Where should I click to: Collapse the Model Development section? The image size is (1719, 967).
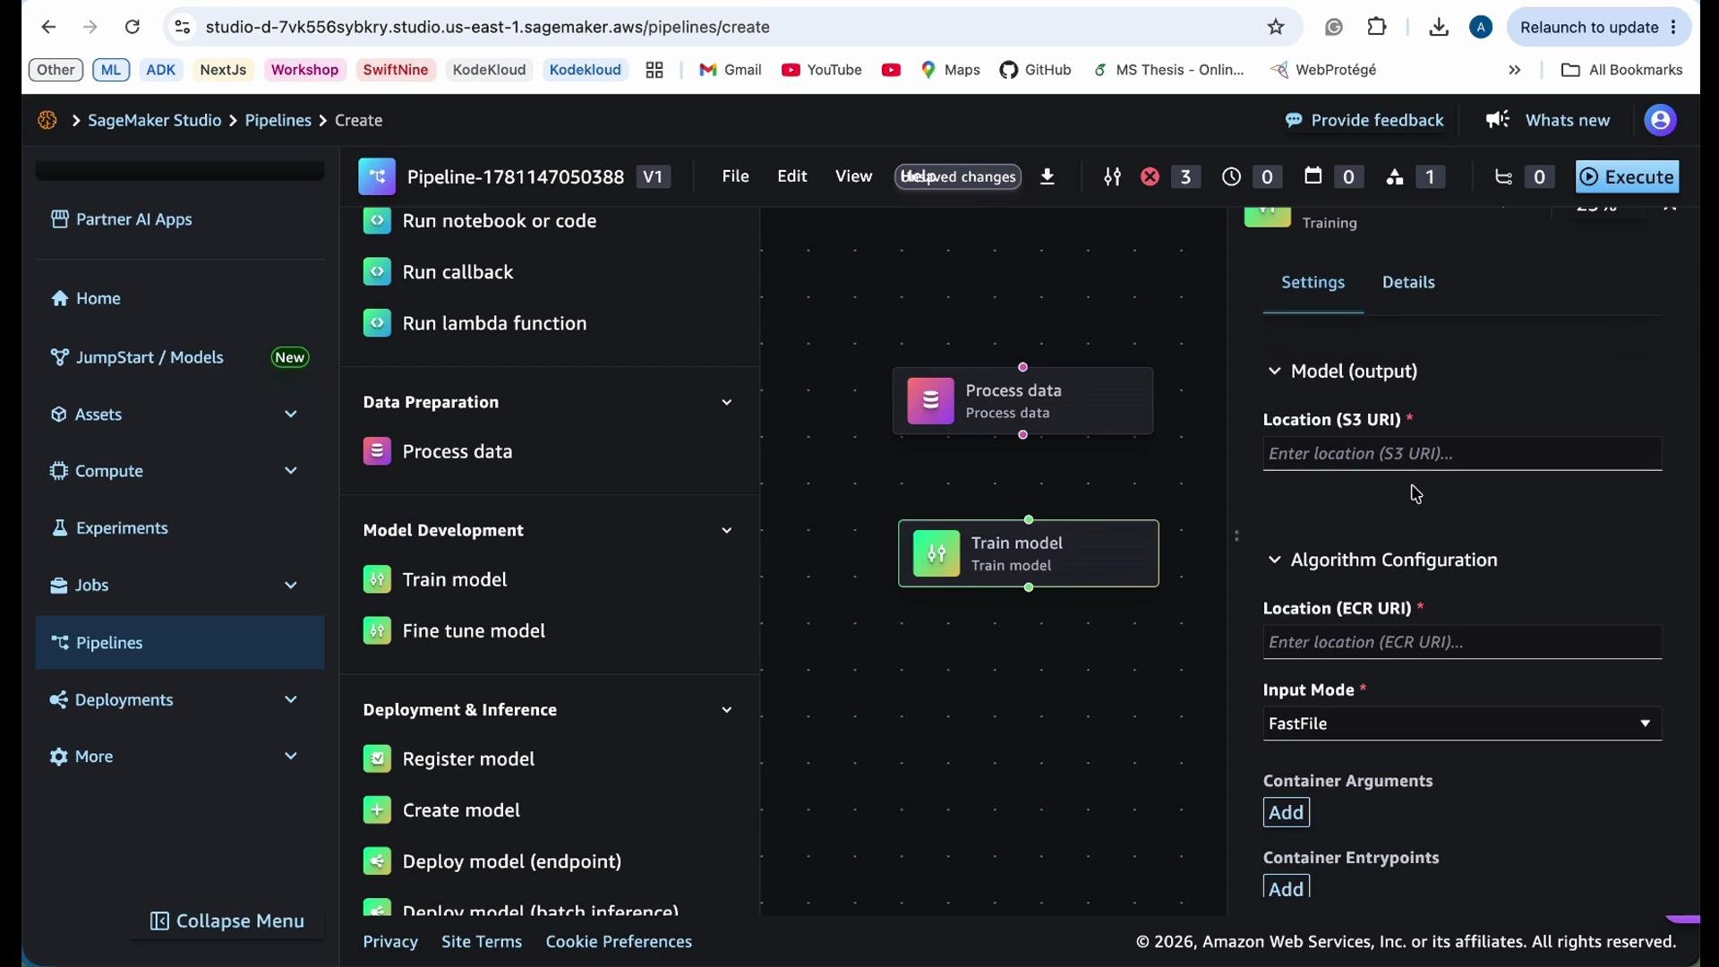point(727,531)
